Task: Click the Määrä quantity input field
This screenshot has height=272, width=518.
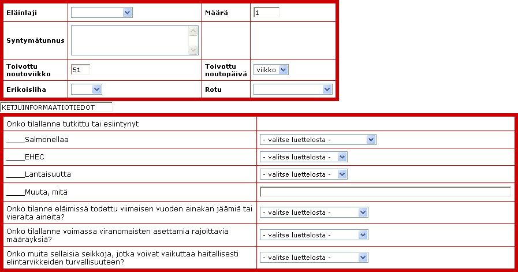Action: pos(266,13)
